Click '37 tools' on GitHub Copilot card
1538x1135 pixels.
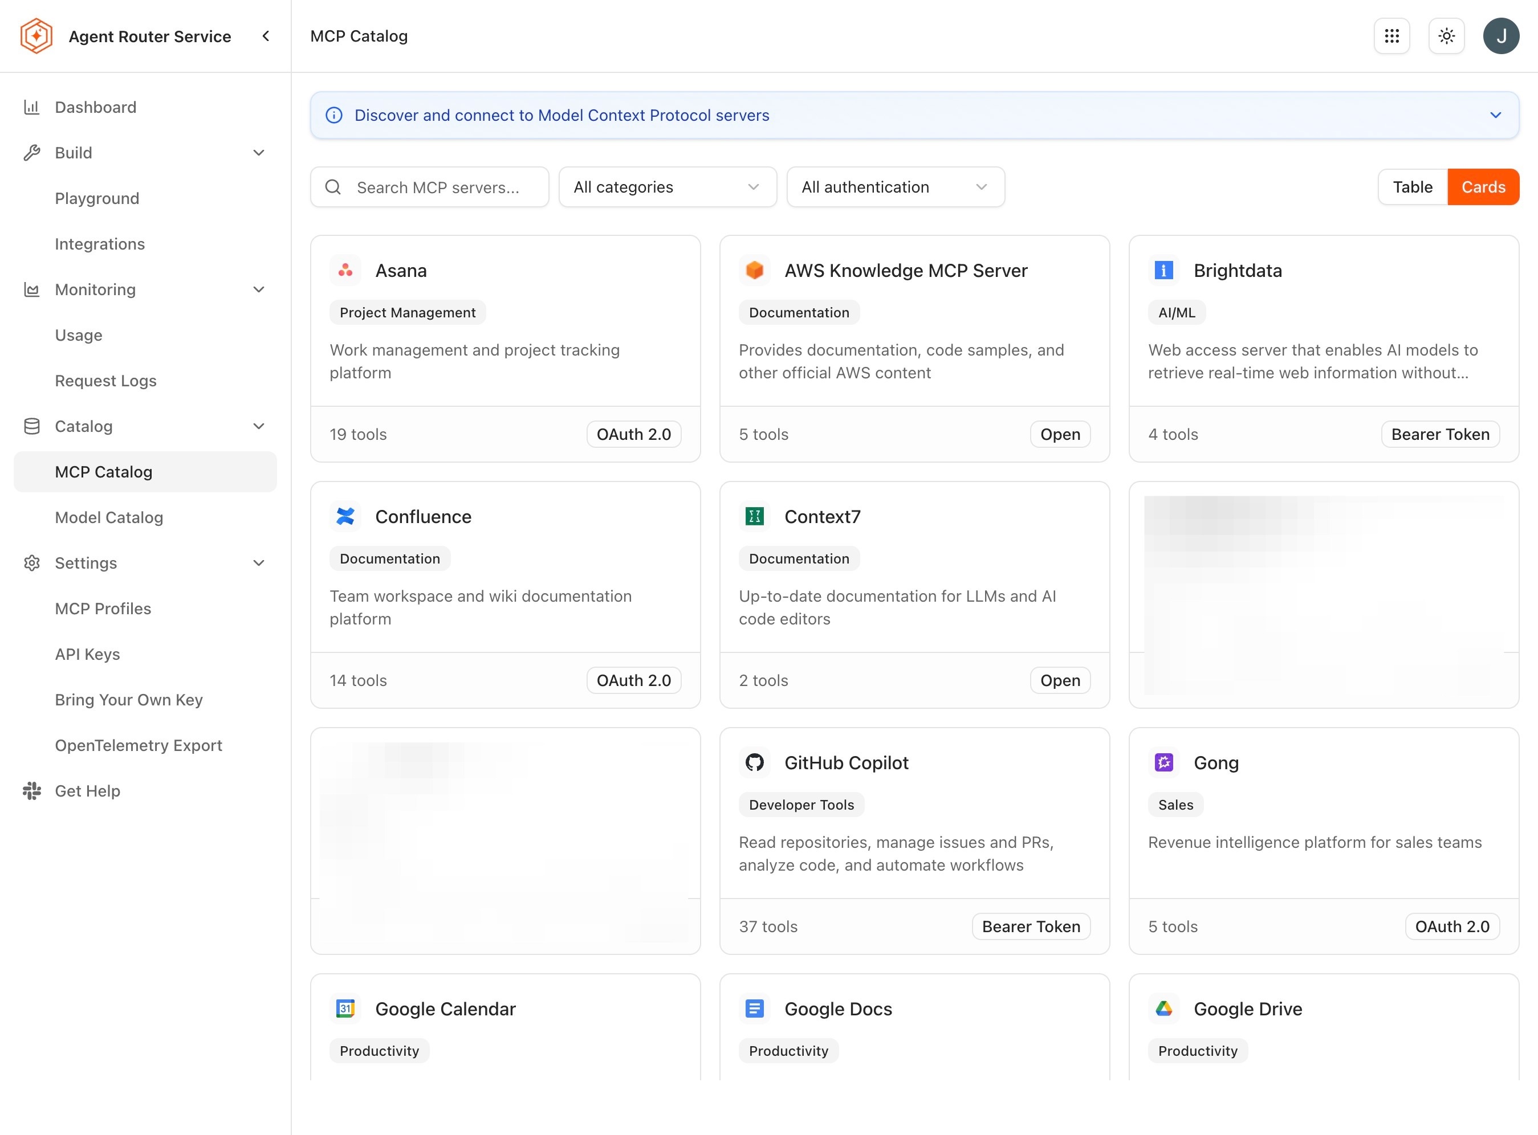click(x=768, y=926)
